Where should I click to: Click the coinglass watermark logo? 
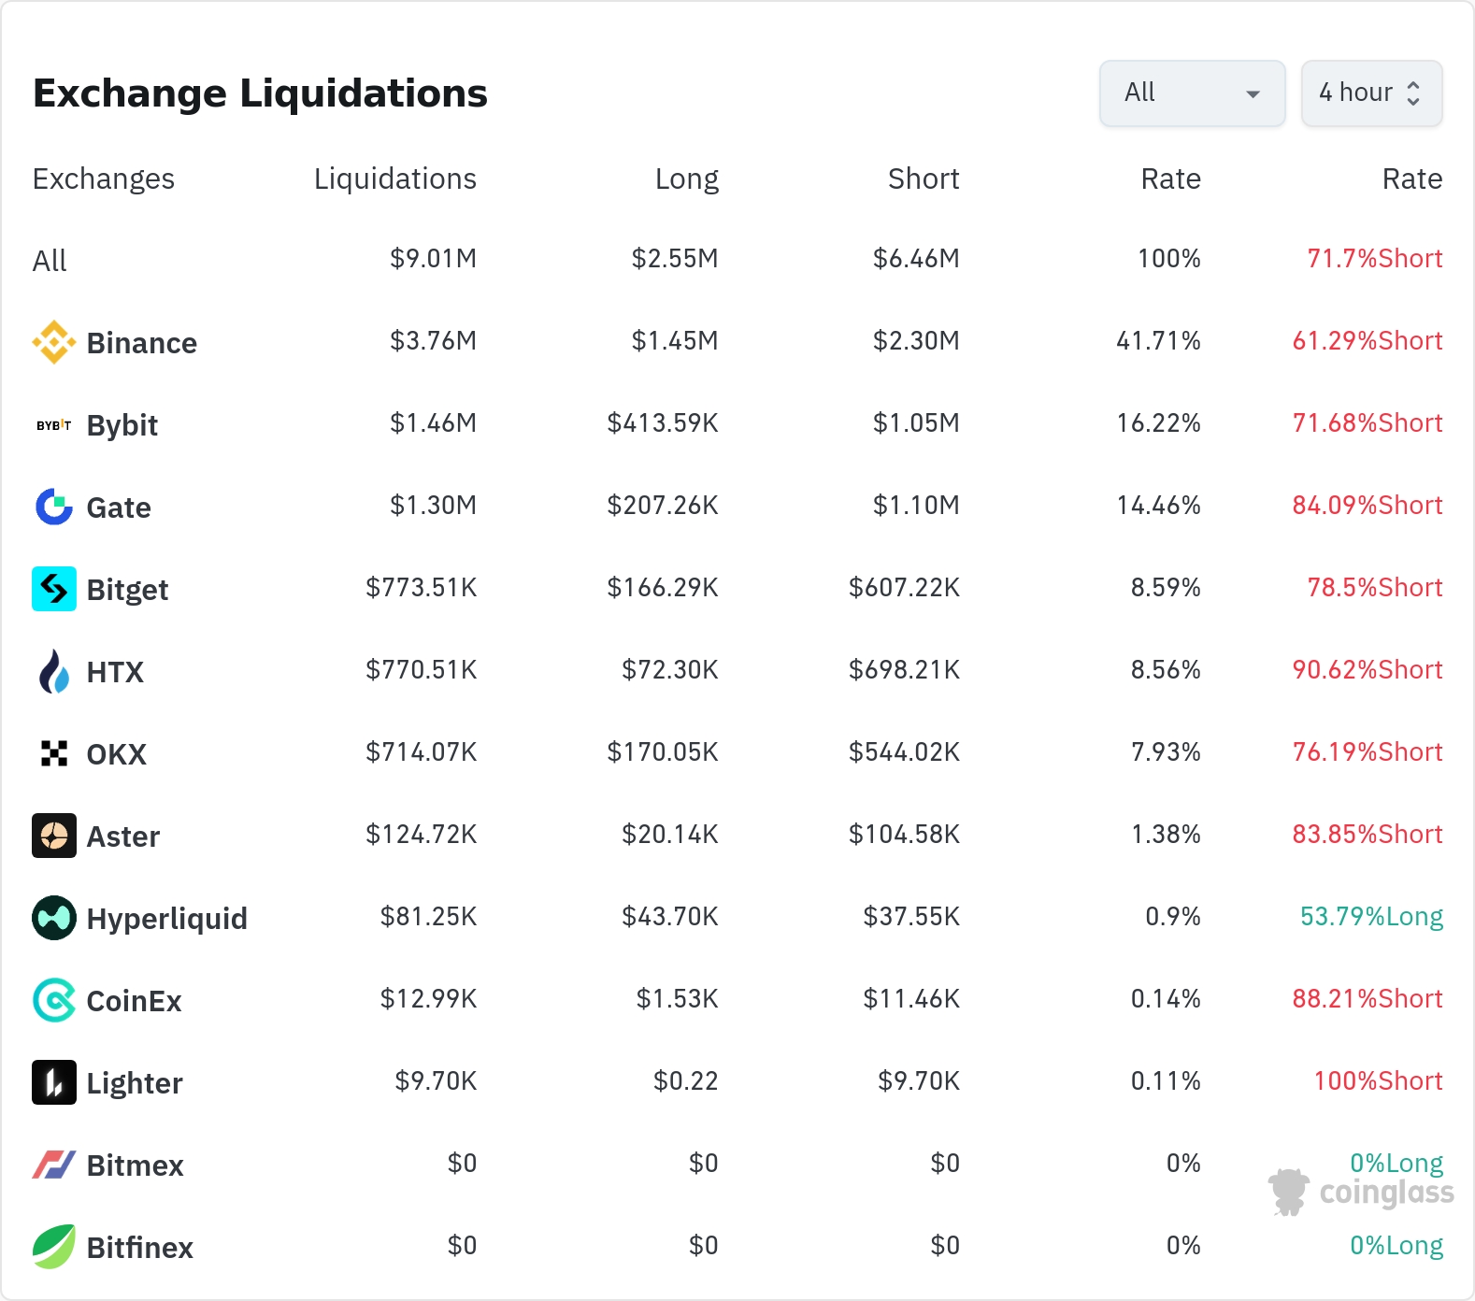coord(1362,1192)
